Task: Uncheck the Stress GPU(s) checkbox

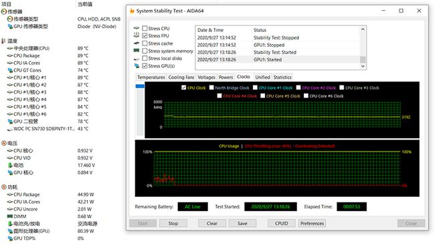Action: [145, 66]
